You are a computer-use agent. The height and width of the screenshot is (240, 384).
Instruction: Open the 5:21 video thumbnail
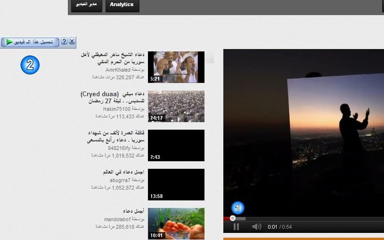[x=176, y=67]
